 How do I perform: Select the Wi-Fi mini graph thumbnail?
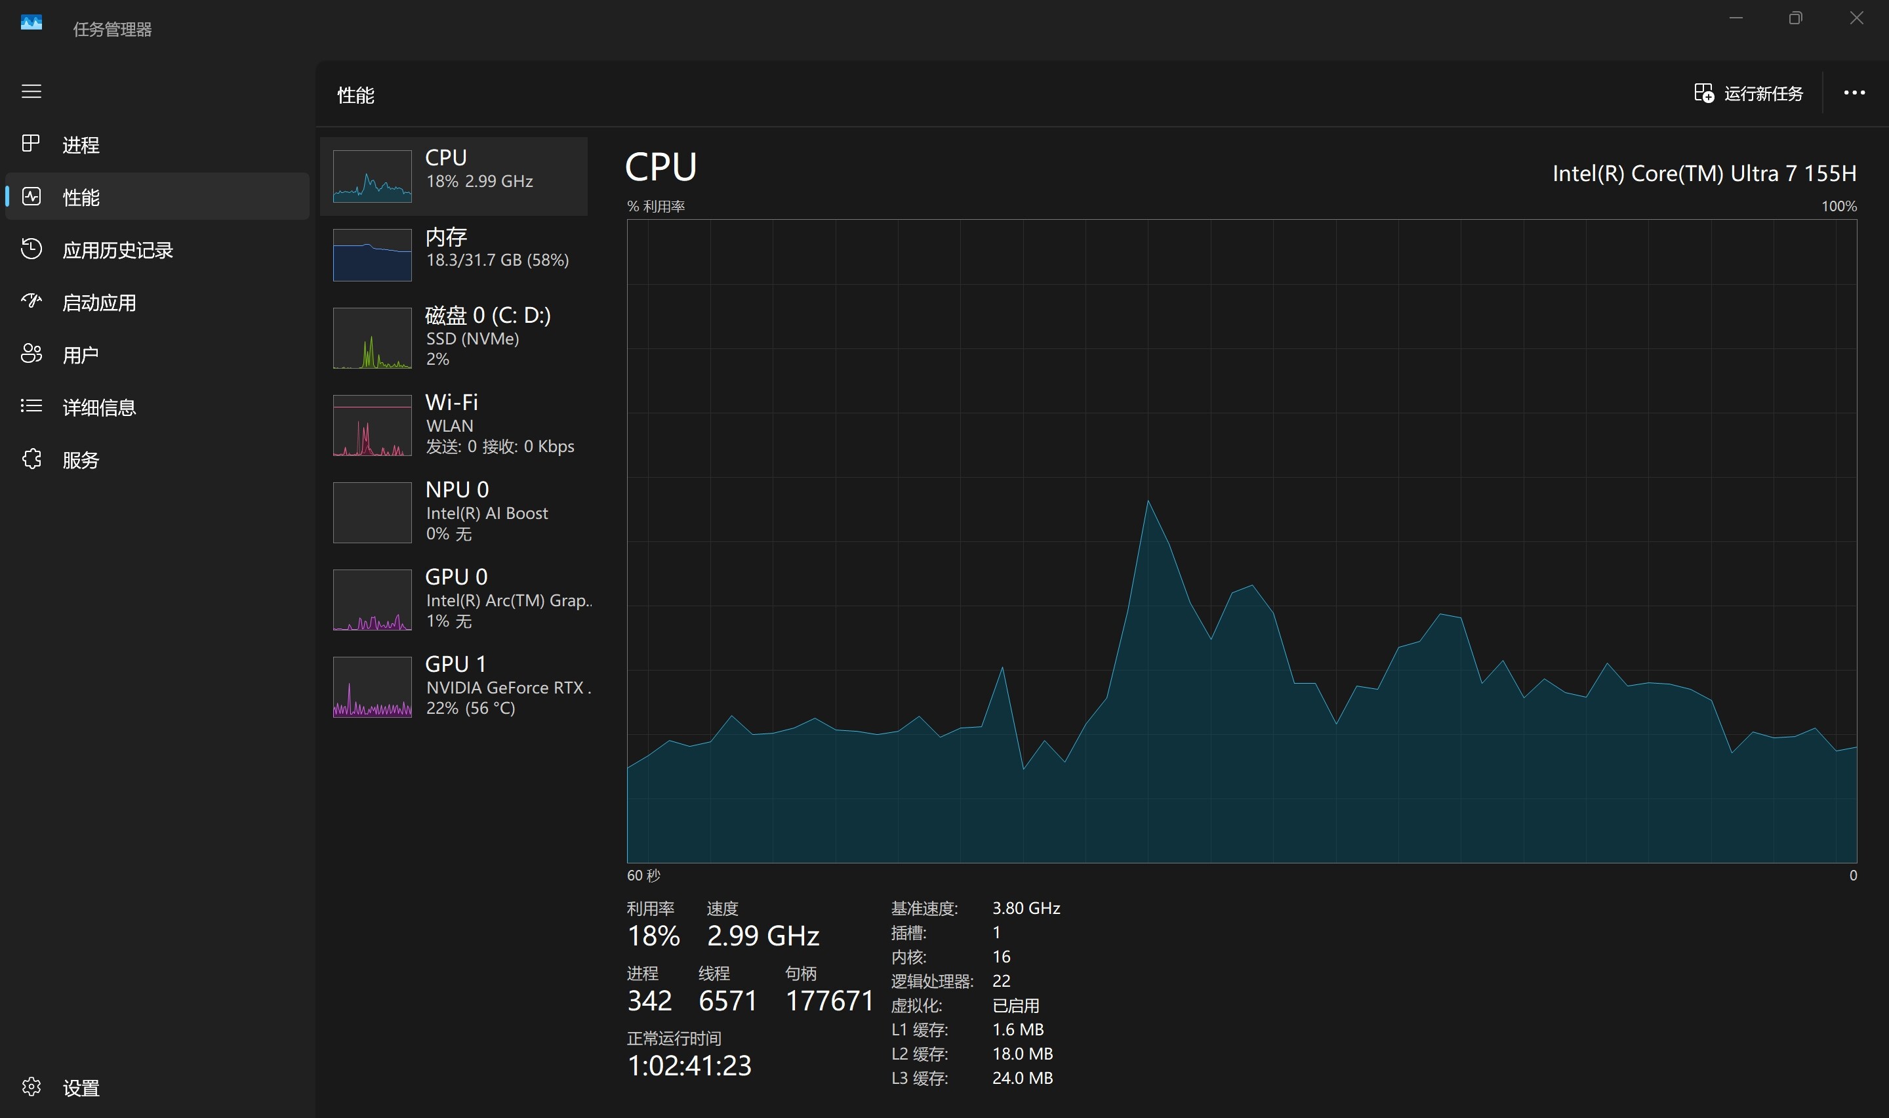[372, 425]
